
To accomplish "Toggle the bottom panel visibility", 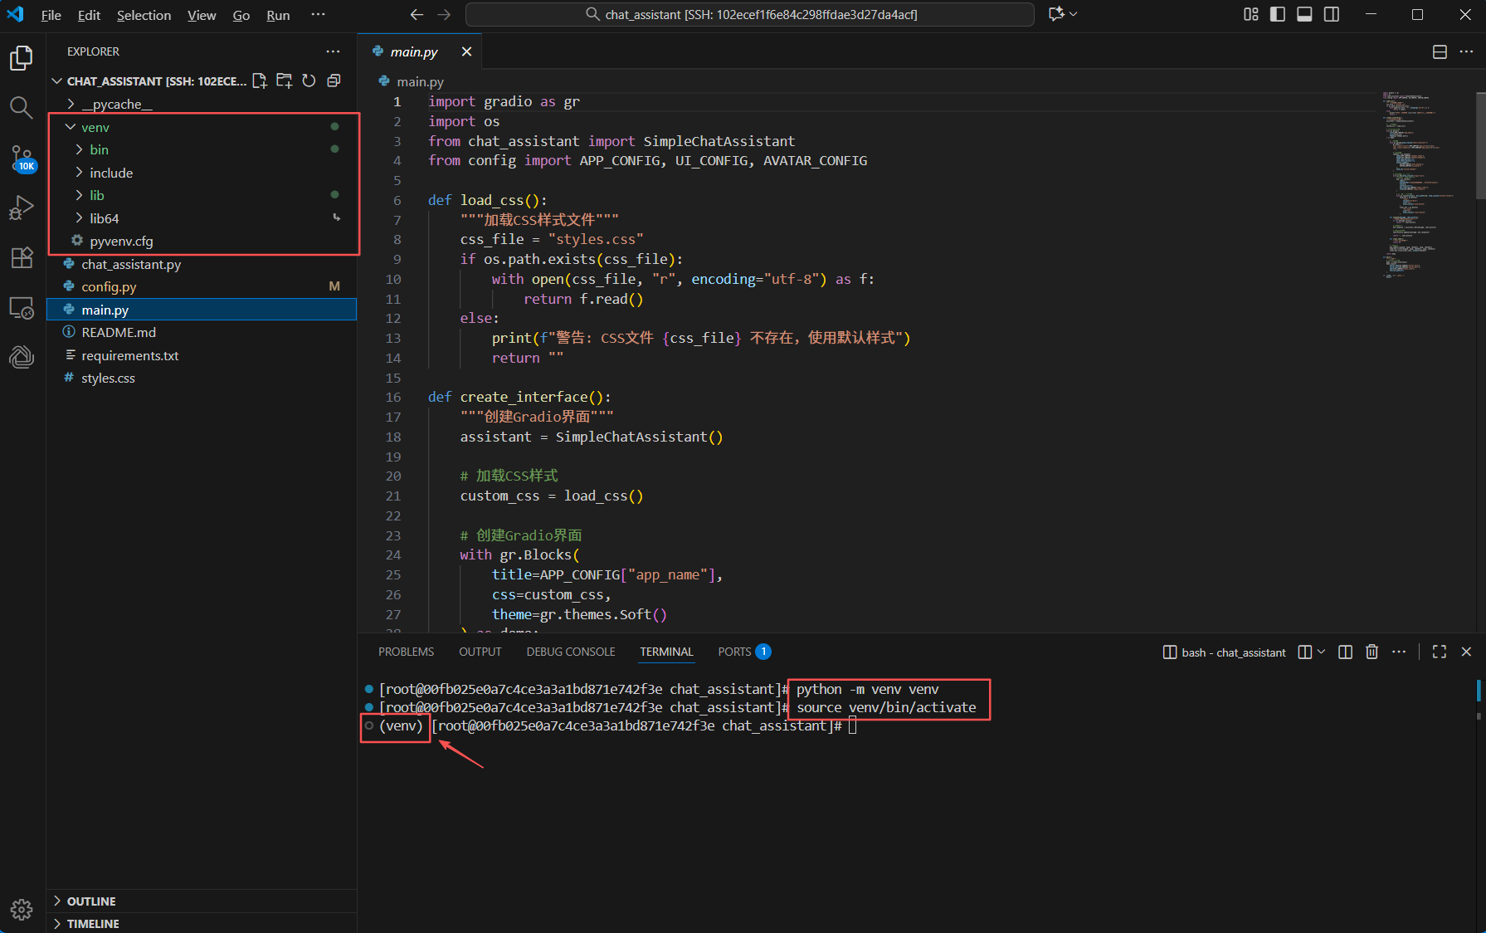I will coord(1304,15).
